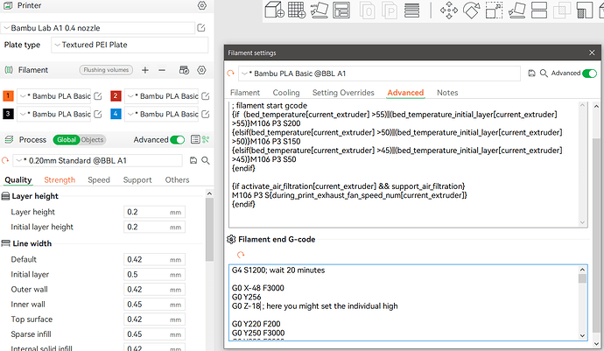
Task: Switch to the Strength tab
Action: 60,180
